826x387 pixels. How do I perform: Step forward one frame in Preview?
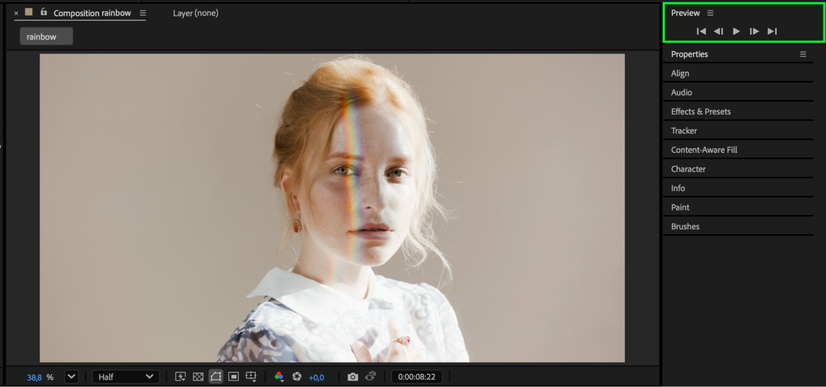pyautogui.click(x=754, y=31)
